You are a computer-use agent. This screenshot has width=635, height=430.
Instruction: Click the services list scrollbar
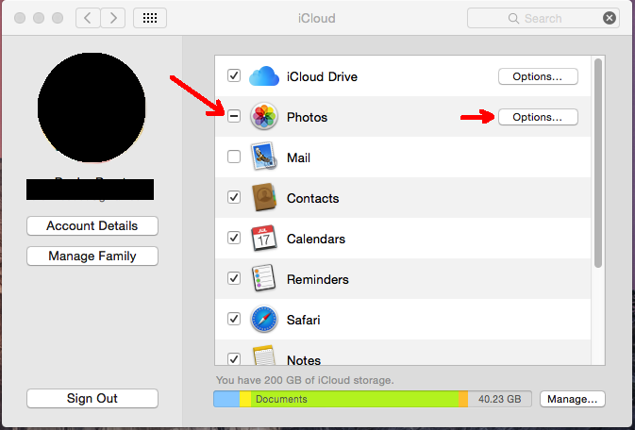598,163
